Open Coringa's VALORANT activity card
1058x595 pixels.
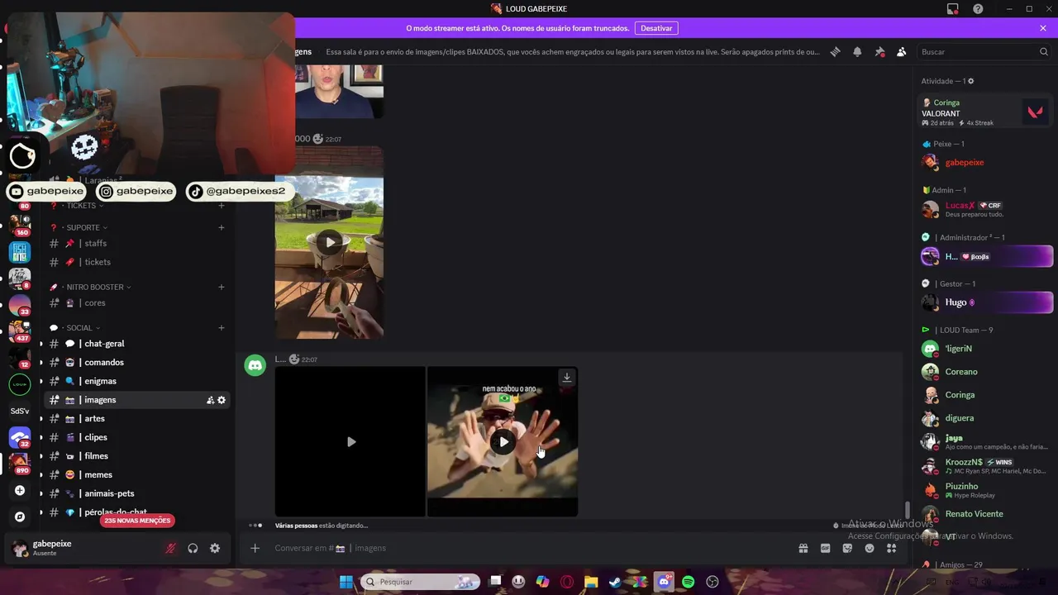(x=985, y=112)
